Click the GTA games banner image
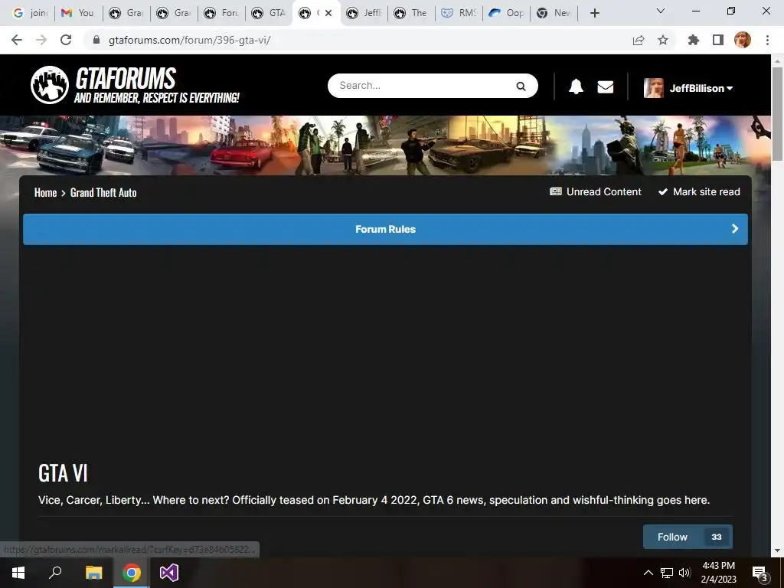Viewport: 784px width, 588px height. coord(385,145)
